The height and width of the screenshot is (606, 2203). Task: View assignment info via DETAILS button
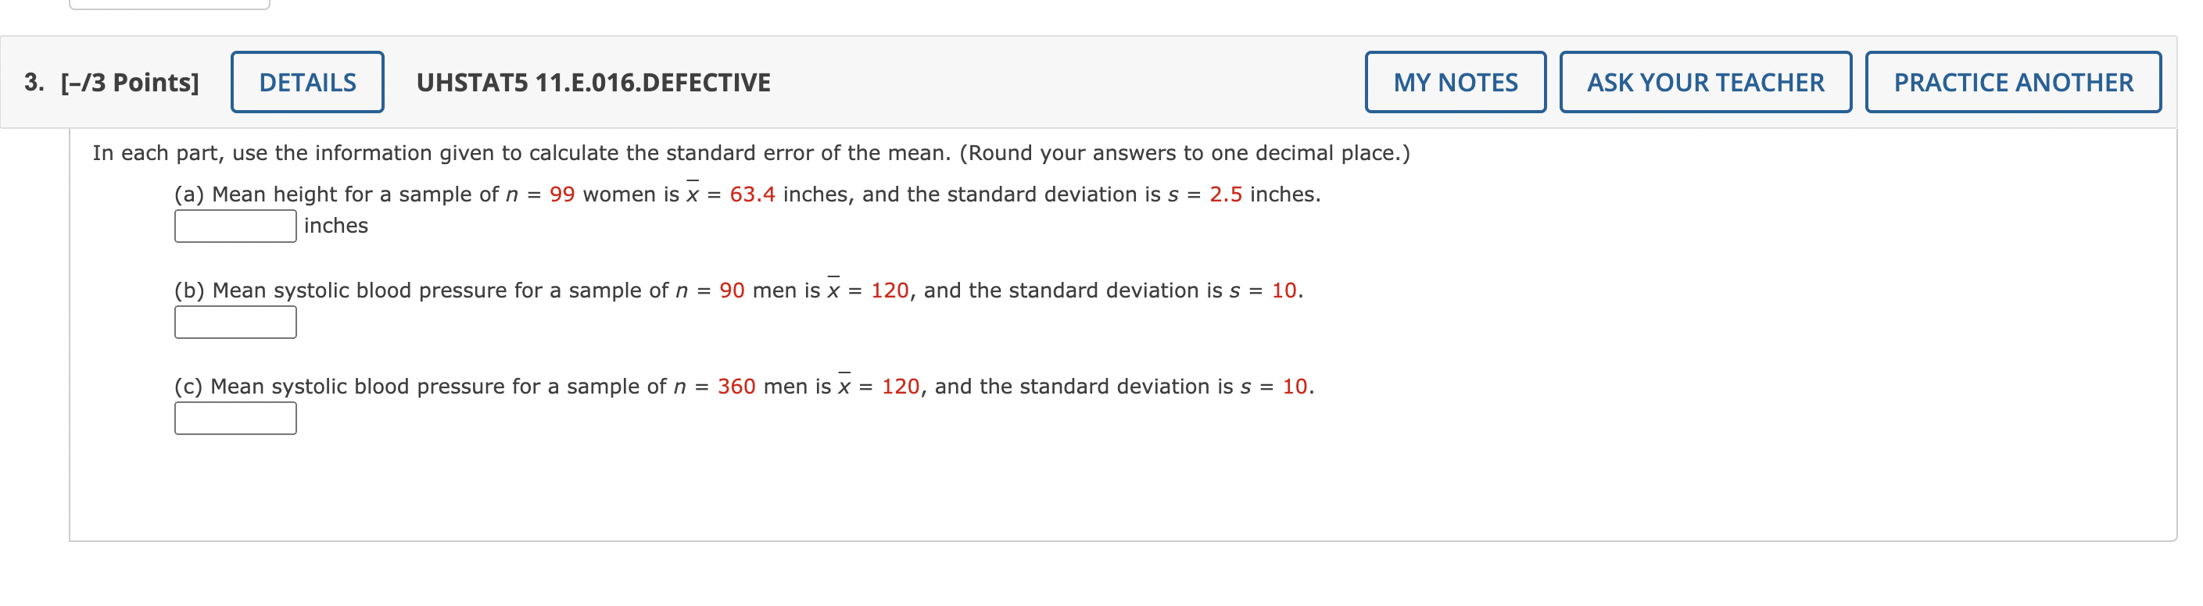coord(306,82)
